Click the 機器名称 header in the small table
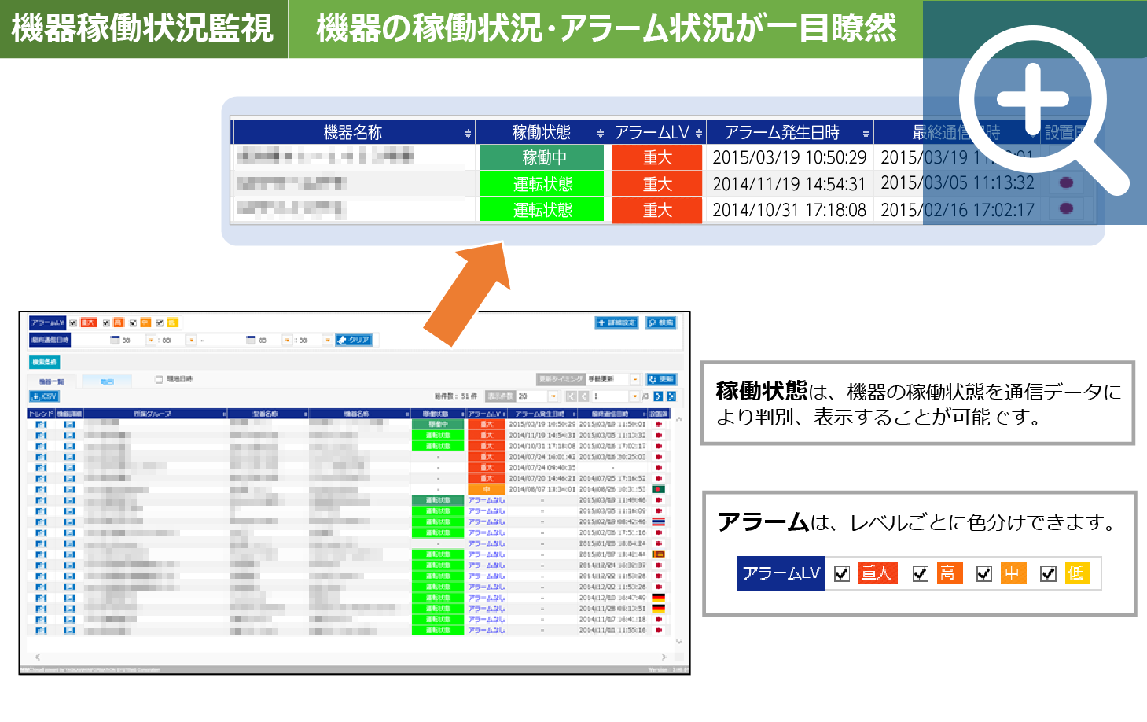This screenshot has height=722, width=1147. [358, 413]
